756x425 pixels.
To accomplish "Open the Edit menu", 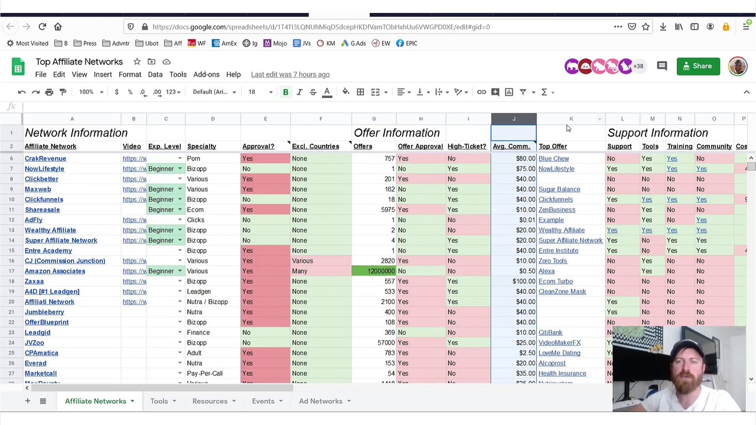I will click(59, 74).
